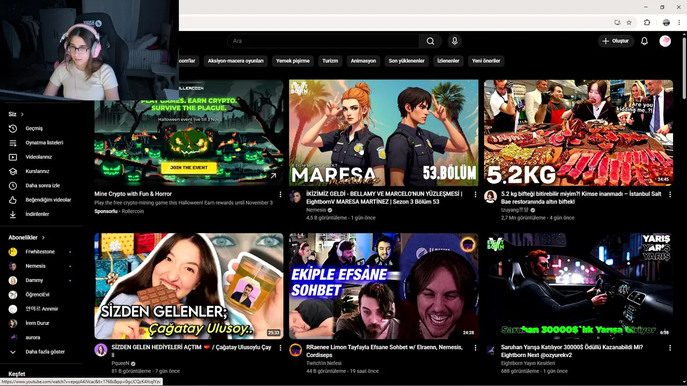Open Chrome profile icon in toolbar
The height and width of the screenshot is (386, 687).
pos(666,23)
